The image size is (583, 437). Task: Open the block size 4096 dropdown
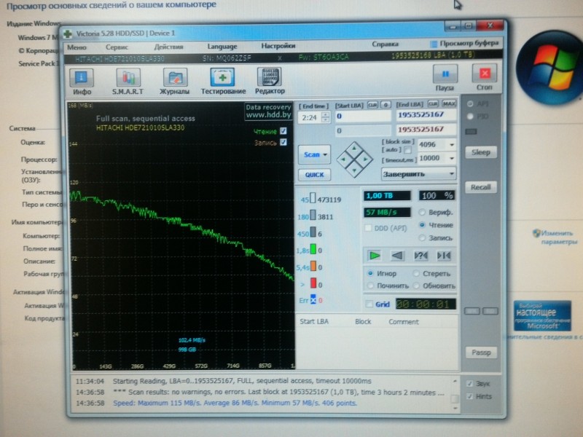coord(452,144)
